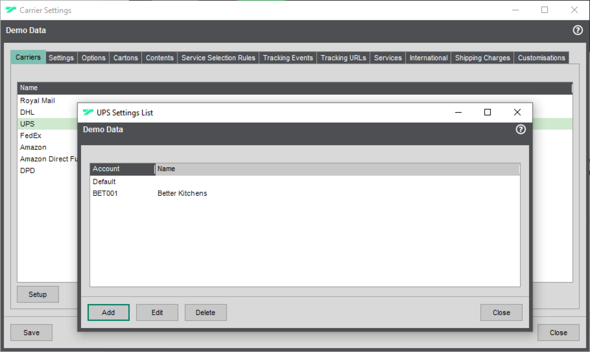Open the Services tab

click(x=388, y=58)
